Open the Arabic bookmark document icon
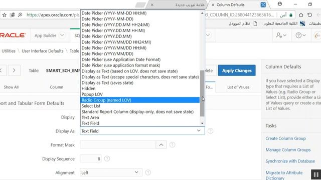321x180 pixels. pyautogui.click(x=255, y=23)
